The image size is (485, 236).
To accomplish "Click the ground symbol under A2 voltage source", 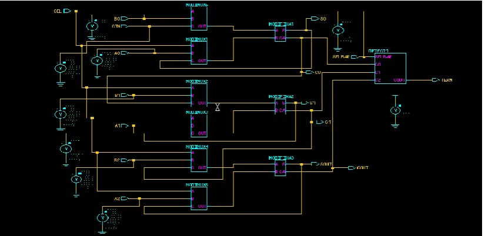I will tap(102, 232).
